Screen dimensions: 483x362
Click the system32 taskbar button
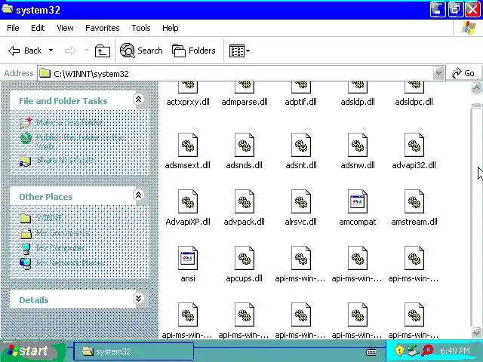134,351
